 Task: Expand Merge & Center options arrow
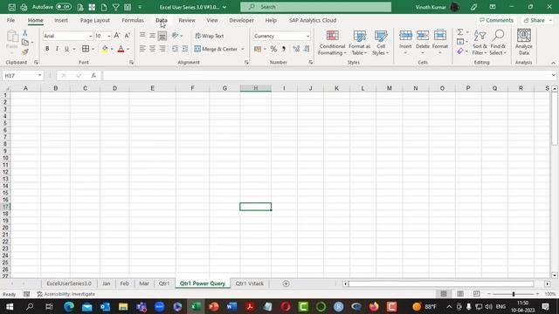pyautogui.click(x=243, y=49)
